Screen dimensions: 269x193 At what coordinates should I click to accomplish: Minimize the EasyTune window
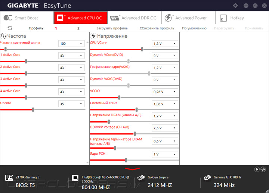click(246, 6)
